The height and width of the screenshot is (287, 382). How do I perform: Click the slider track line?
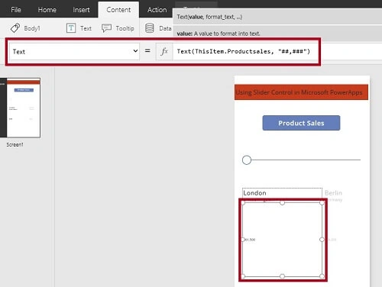tap(306, 160)
